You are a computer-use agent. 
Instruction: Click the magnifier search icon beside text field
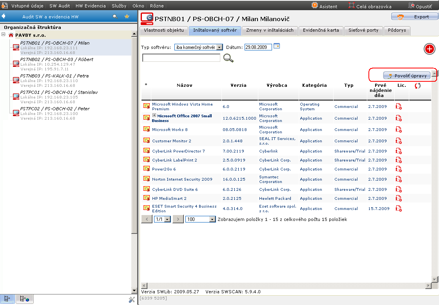point(228,58)
